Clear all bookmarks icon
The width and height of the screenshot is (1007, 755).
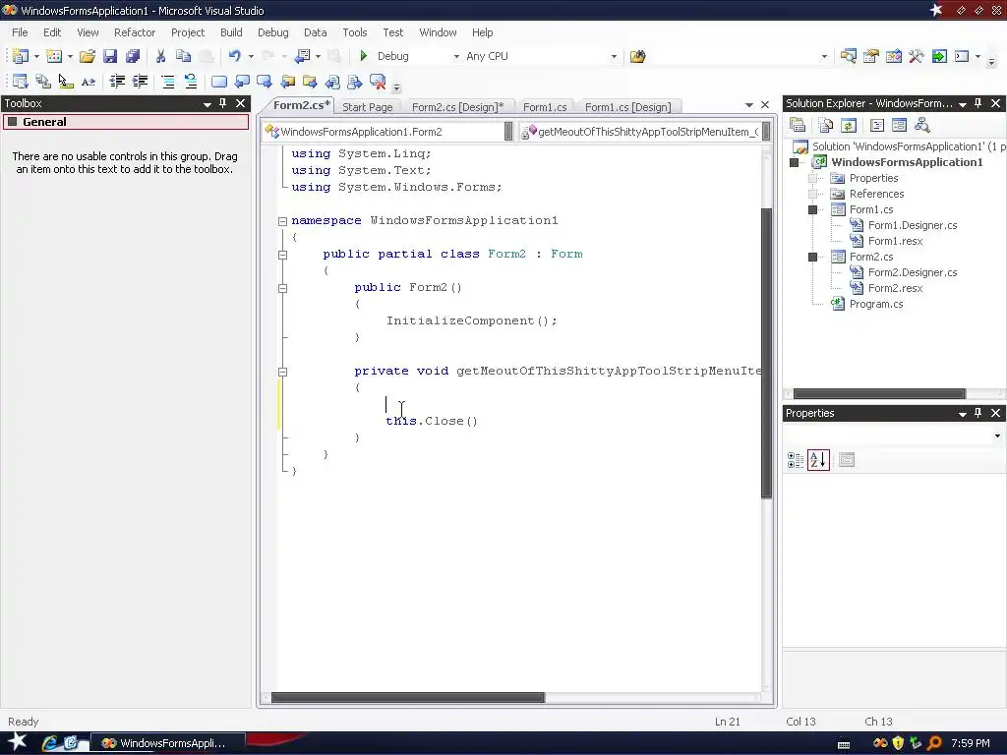click(x=378, y=82)
